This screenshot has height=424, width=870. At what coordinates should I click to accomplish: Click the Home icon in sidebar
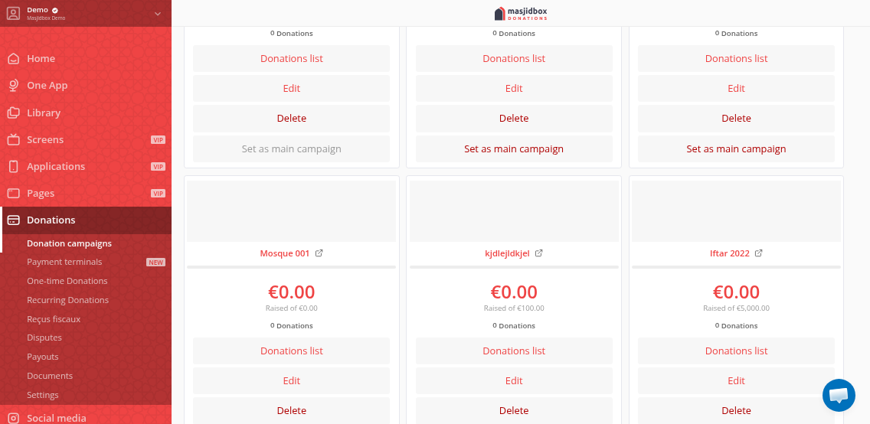point(13,59)
